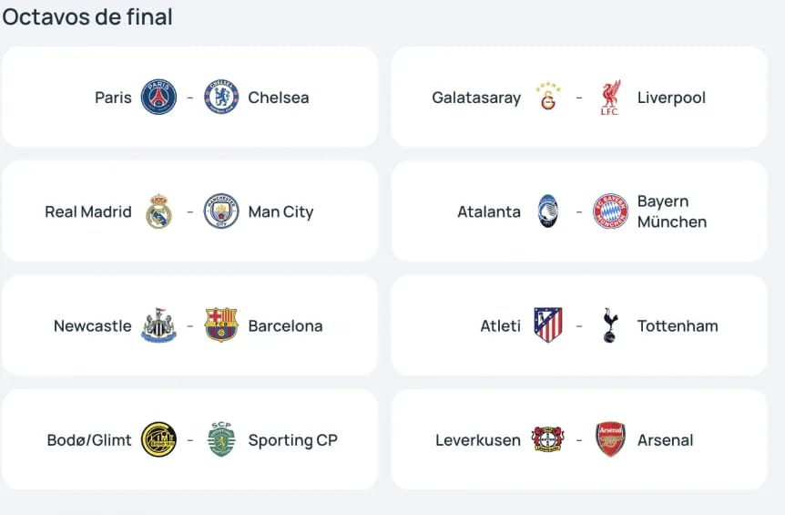Open the Leverkusen team name link
This screenshot has height=515, width=785.
point(478,440)
